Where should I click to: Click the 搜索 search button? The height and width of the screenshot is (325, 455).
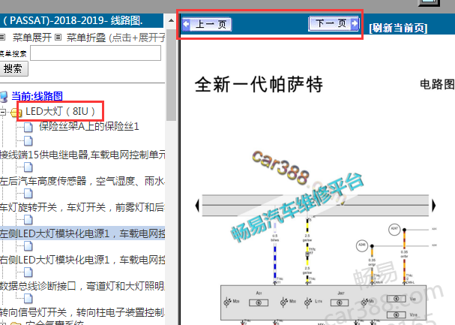(x=13, y=68)
